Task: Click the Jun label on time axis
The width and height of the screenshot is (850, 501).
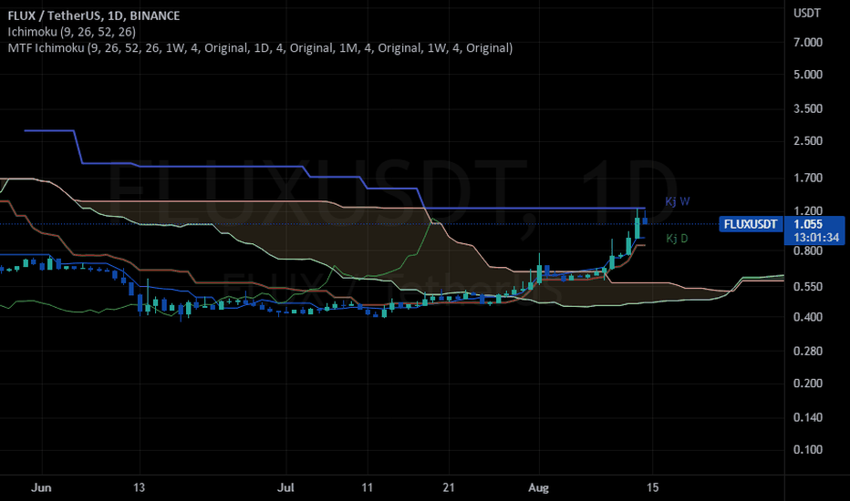Action: [x=41, y=487]
